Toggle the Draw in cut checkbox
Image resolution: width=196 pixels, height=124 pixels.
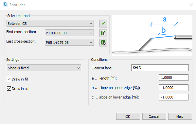(x=9, y=89)
